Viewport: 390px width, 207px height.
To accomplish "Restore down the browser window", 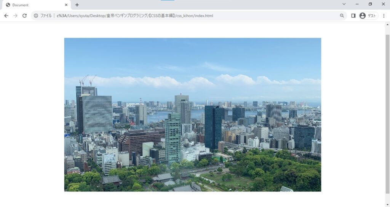I will coord(370,4).
